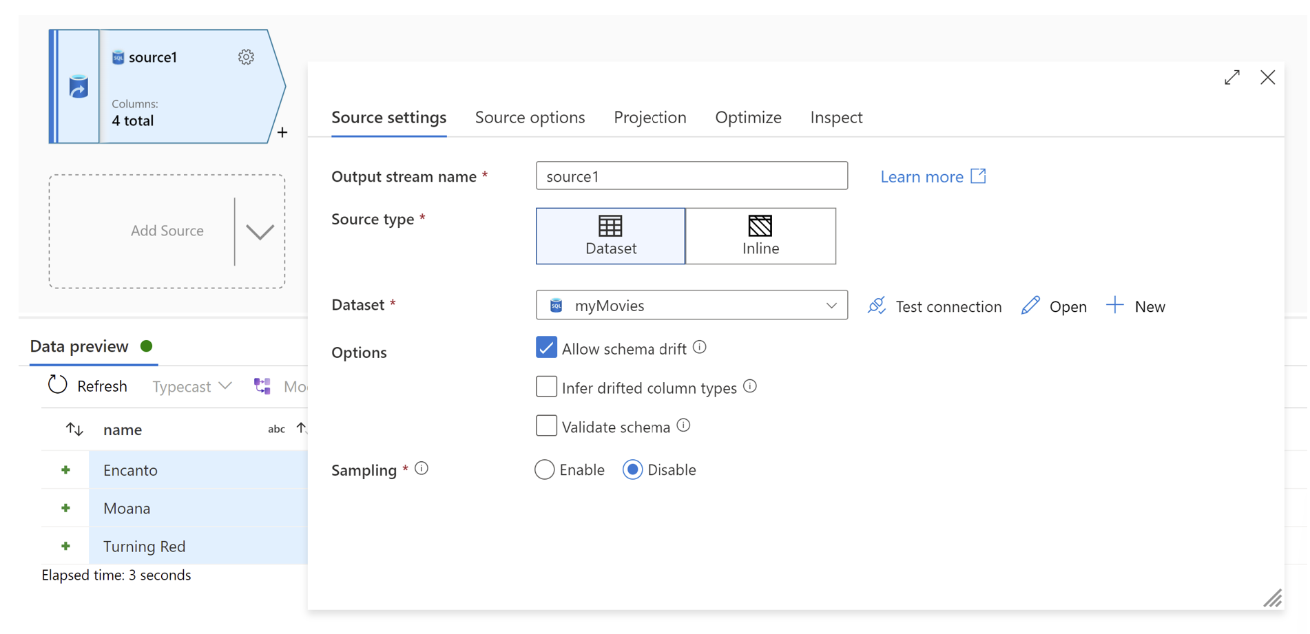Click the plus icon to add transformation
Image resolution: width=1310 pixels, height=634 pixels.
pos(282,132)
